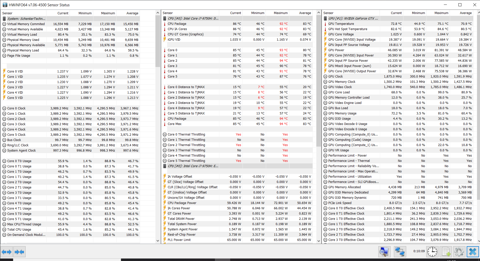
Task: Click the round icon beside Total CPU Usage
Action: coord(4,230)
